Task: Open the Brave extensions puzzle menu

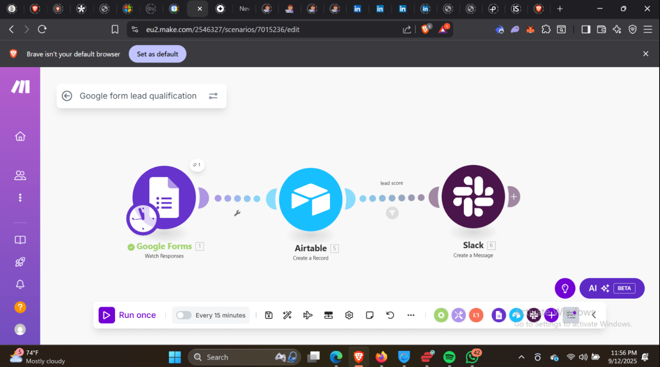Action: (x=546, y=29)
